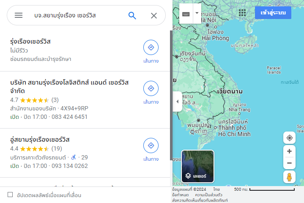This screenshot has height=203, width=304.
Task: Open the Google apps grid
Action: click(x=242, y=13)
